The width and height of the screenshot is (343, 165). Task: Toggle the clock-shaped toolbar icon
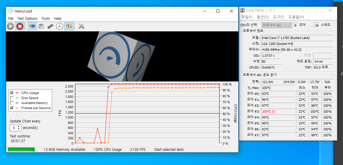pyautogui.click(x=60, y=26)
